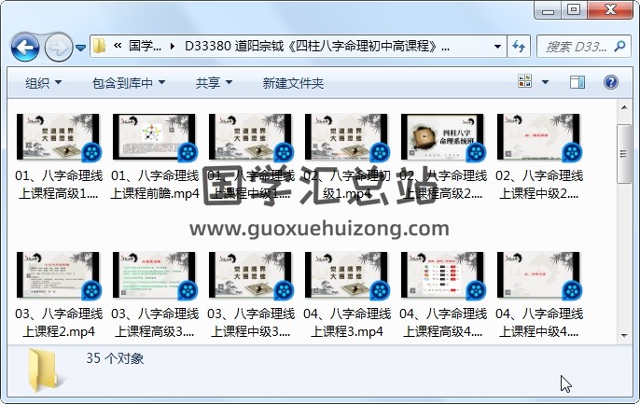Click the change view icon
Image resolution: width=640 pixels, height=405 pixels.
pyautogui.click(x=523, y=83)
